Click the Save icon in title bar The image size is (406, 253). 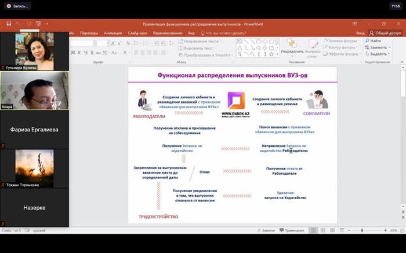[x=9, y=24]
